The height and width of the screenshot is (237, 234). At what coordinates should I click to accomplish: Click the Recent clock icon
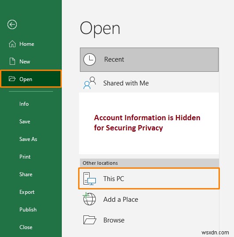pos(90,59)
